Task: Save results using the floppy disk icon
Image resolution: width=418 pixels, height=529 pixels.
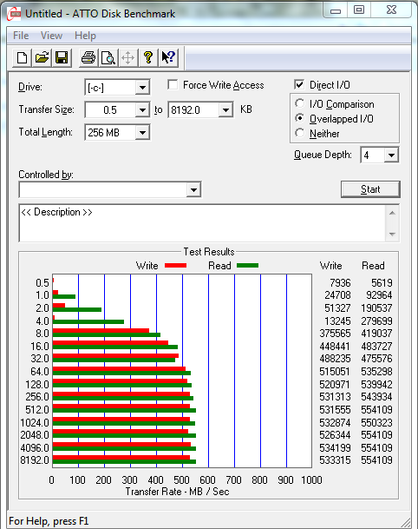Action: pyautogui.click(x=62, y=57)
